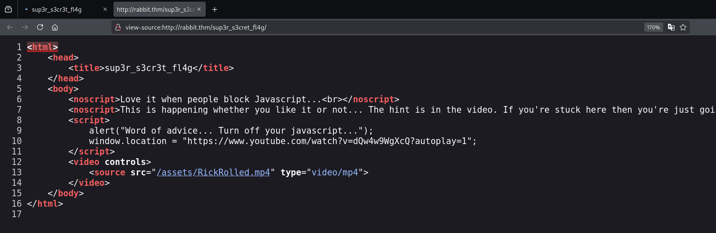
Task: Go back to the previous page
Action: click(x=10, y=27)
